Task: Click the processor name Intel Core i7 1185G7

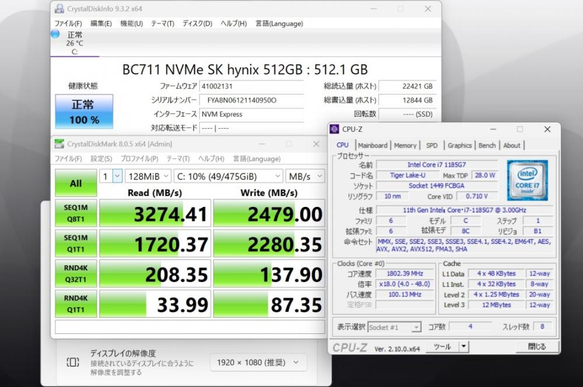Action: [437, 165]
